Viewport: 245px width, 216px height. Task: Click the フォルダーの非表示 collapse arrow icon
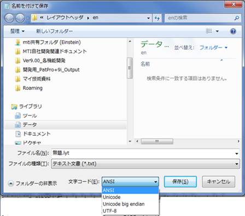(x=11, y=183)
